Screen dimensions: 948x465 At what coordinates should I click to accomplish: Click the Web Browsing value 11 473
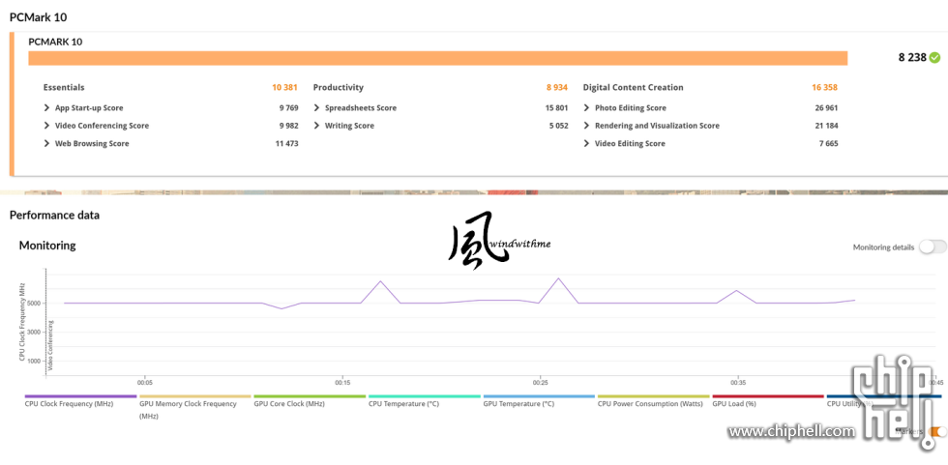(286, 144)
